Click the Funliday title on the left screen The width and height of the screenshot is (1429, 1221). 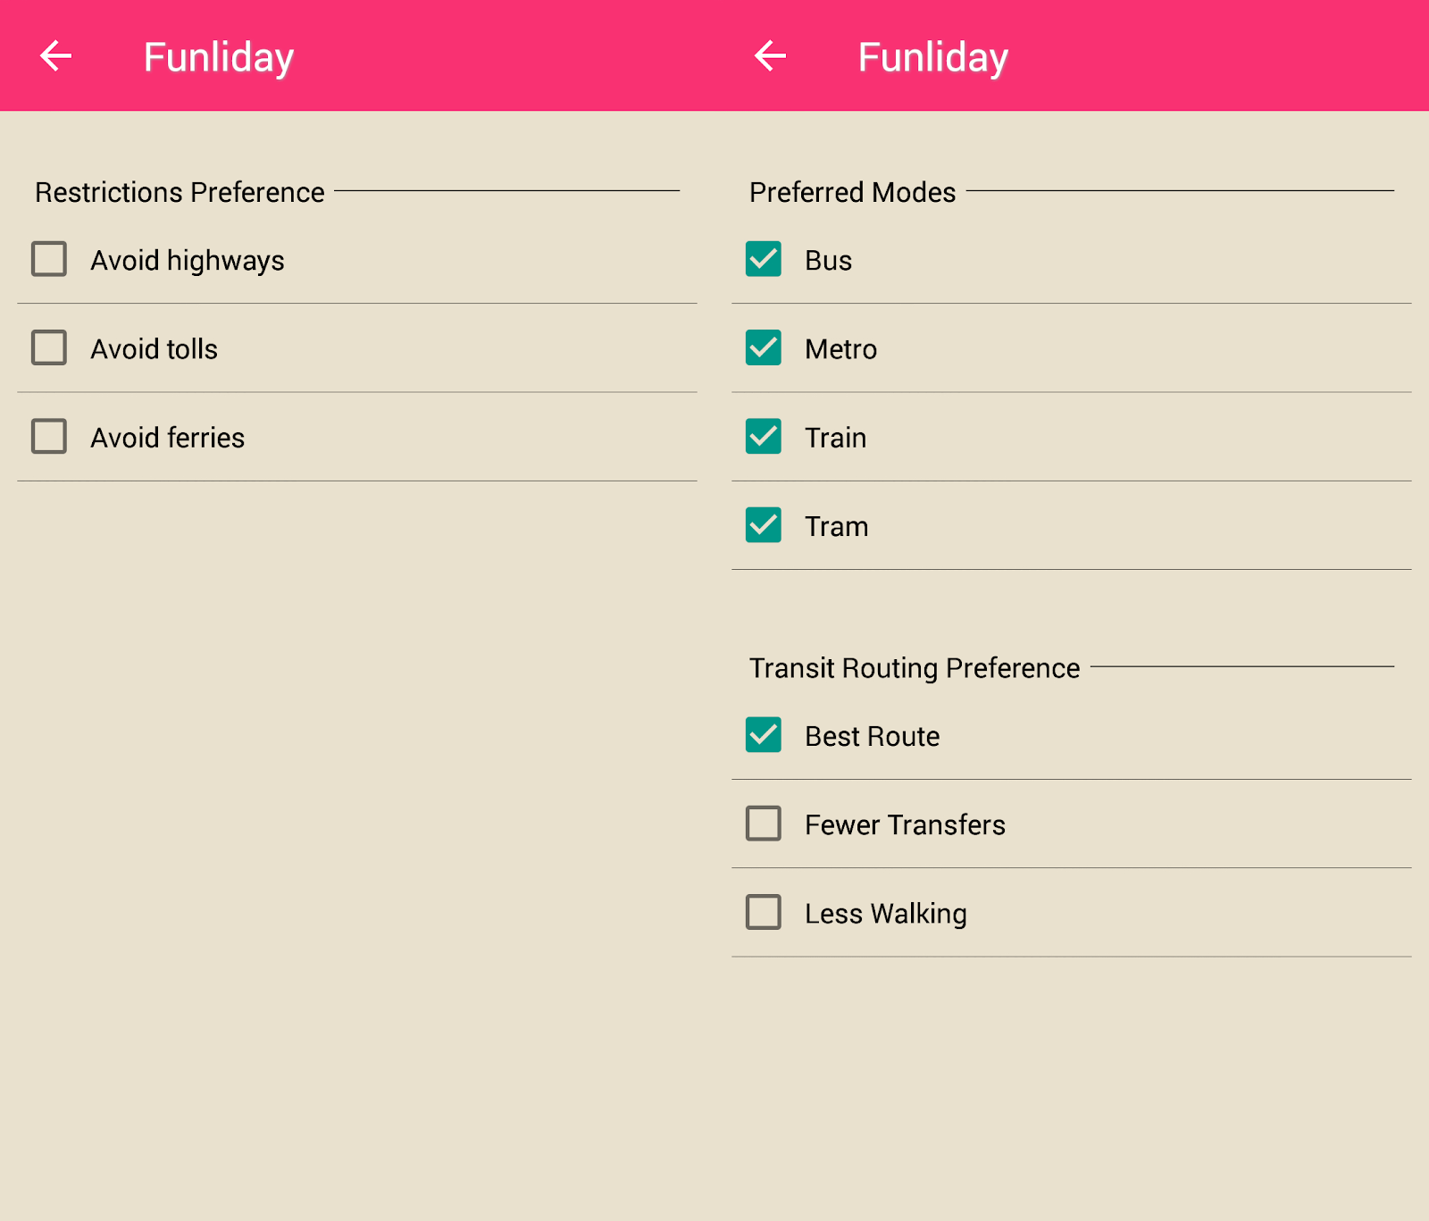[219, 57]
